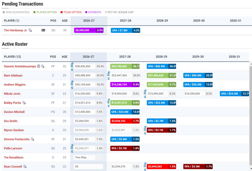
Task: Click Wiggins's $17,653,846 player option cell
Action: [x=161, y=85]
